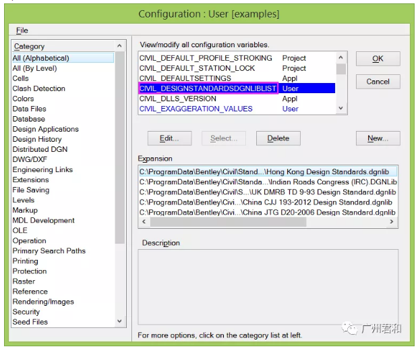Click variable list scroll up arrow

coord(340,57)
